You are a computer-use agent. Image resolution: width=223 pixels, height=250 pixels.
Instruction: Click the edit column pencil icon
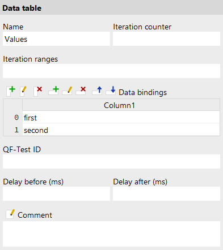[23, 91]
